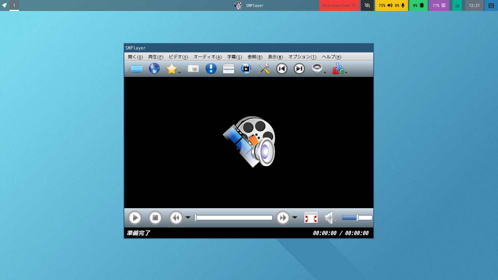Screen dimensions: 498x280
Task: Open the ビデオ(V) menu
Action: click(178, 57)
